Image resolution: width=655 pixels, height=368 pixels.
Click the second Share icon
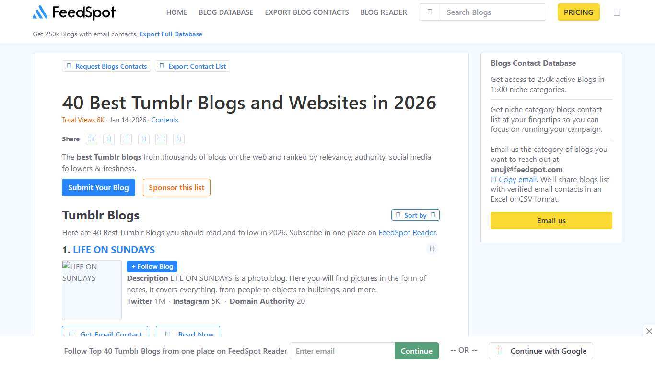click(x=109, y=139)
